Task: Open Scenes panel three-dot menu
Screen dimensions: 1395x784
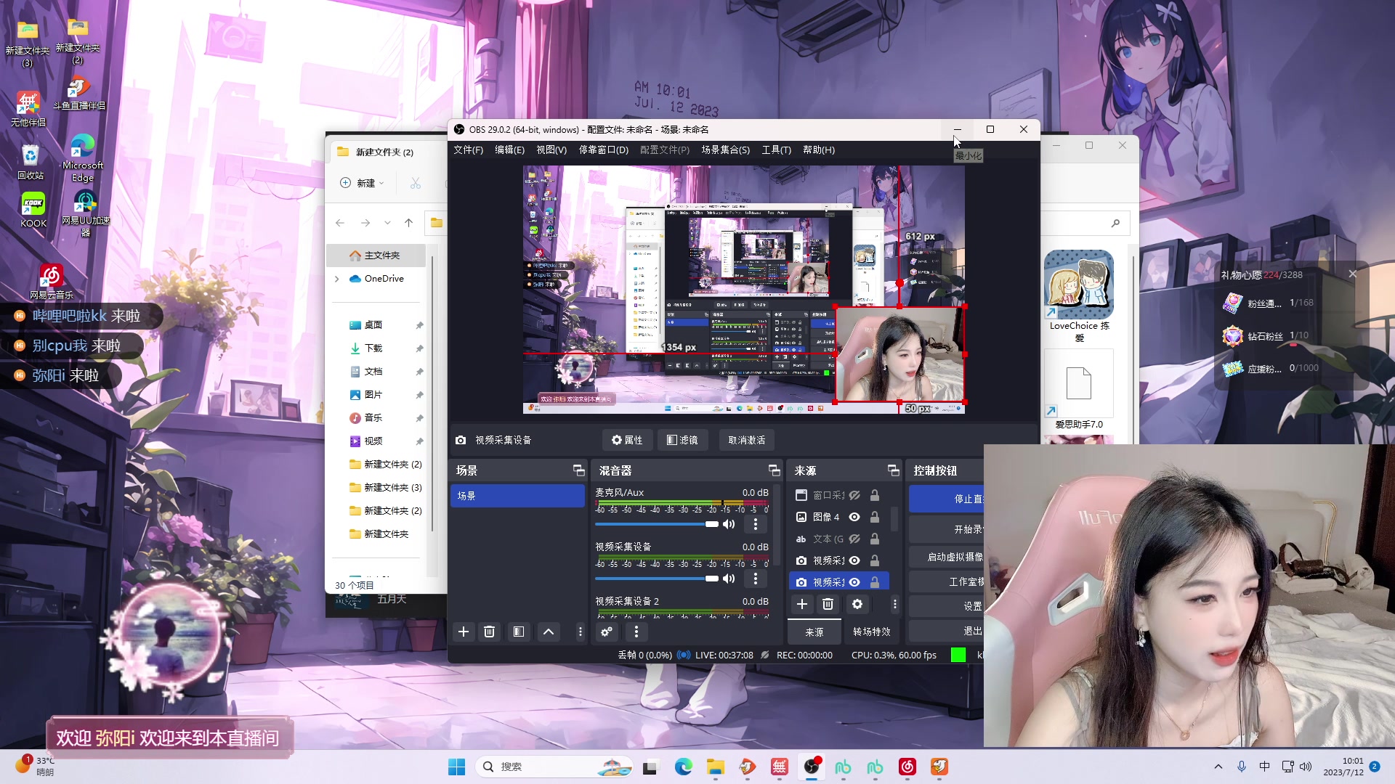Action: [x=580, y=632]
